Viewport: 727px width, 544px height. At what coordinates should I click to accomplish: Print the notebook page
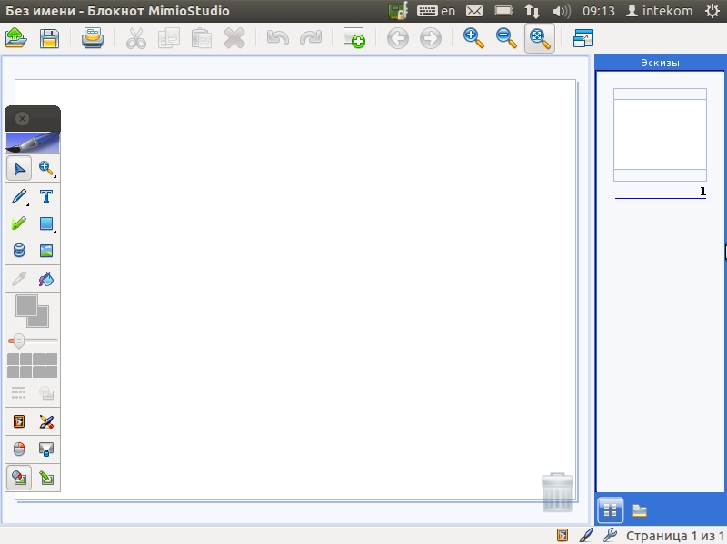[x=93, y=38]
